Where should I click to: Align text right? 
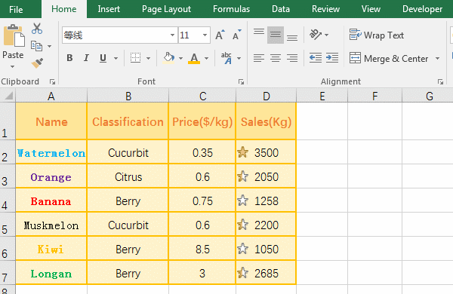(292, 58)
